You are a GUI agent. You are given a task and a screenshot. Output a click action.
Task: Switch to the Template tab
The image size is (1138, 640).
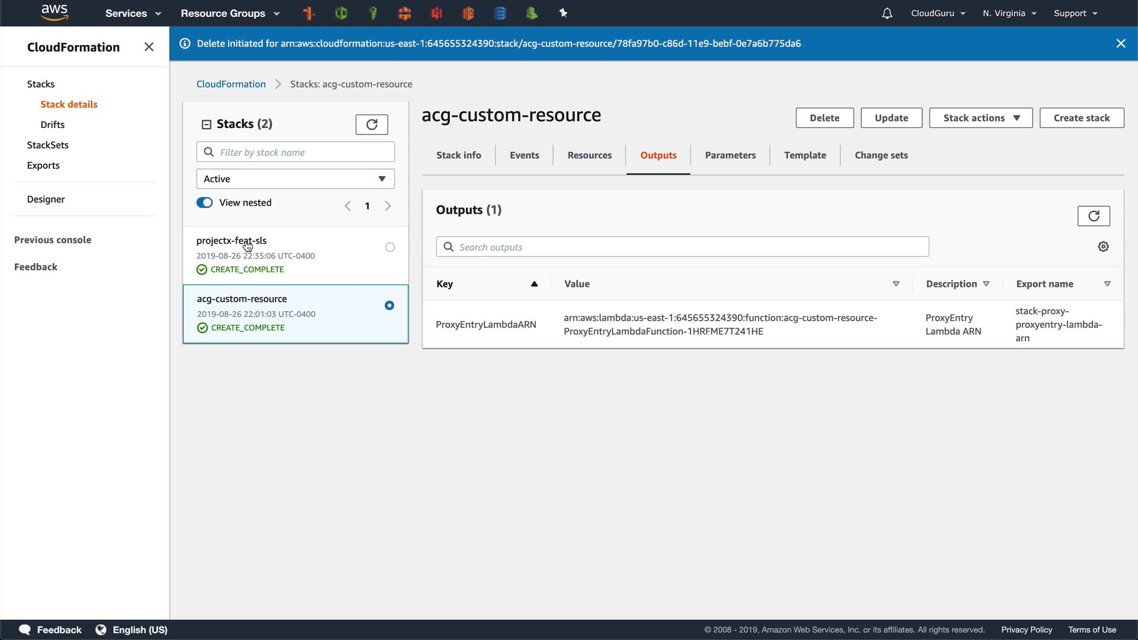[x=804, y=155]
